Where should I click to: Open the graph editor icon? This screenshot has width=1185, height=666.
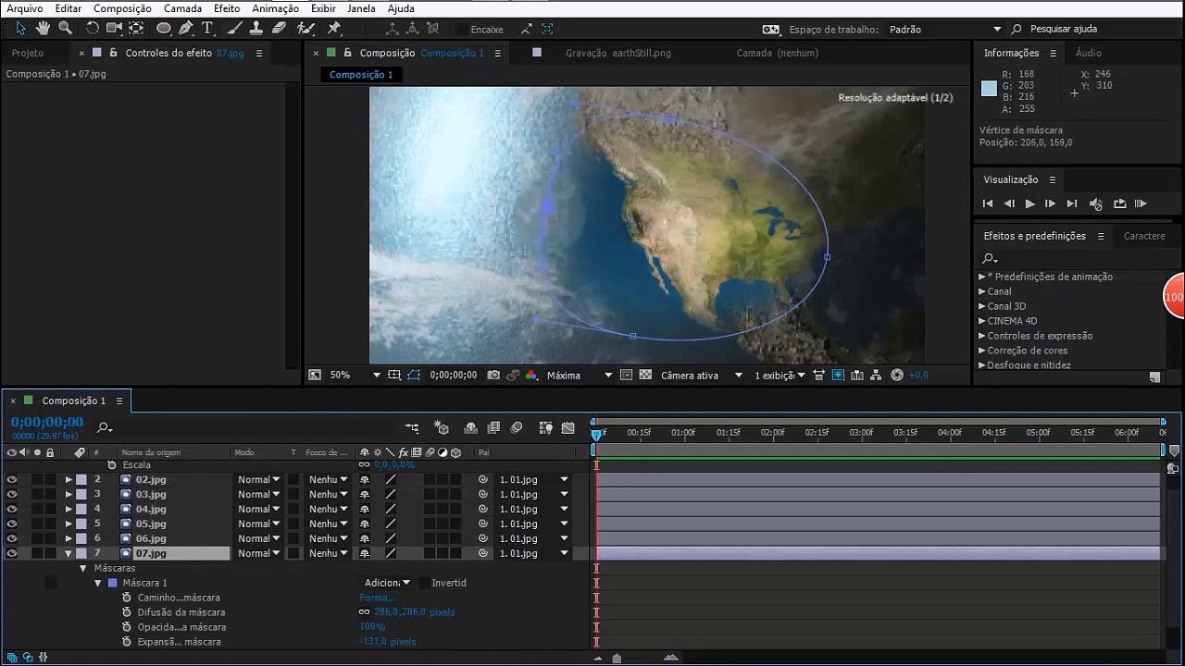(x=568, y=427)
